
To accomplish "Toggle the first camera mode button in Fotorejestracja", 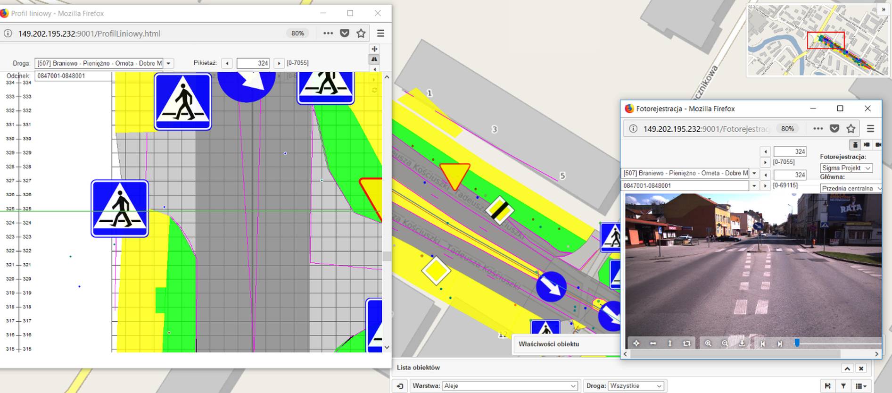I will 855,145.
